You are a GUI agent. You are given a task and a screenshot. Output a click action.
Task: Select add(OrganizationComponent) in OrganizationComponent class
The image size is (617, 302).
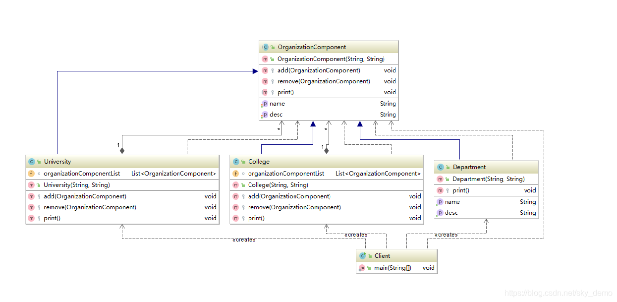(x=329, y=70)
